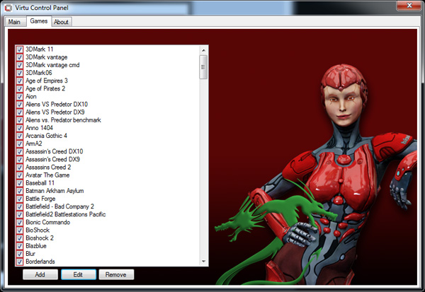Screen dimensions: 425x292
Task: Toggle the Battle Forge checkbox
Action: (20, 199)
